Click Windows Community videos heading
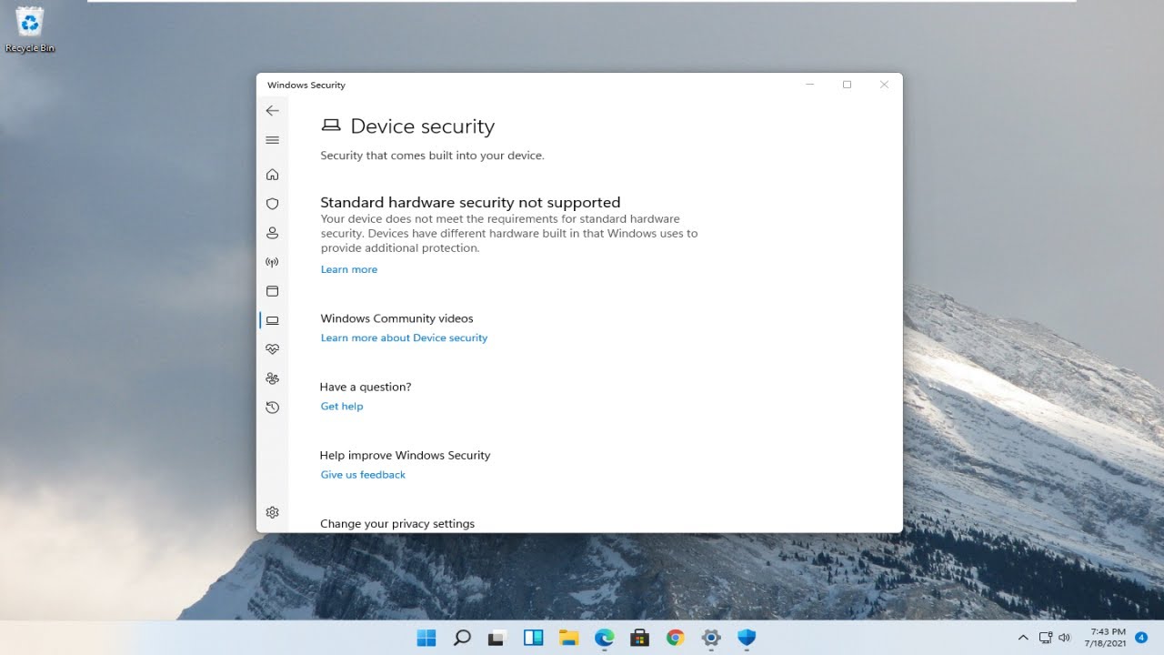 [x=396, y=318]
